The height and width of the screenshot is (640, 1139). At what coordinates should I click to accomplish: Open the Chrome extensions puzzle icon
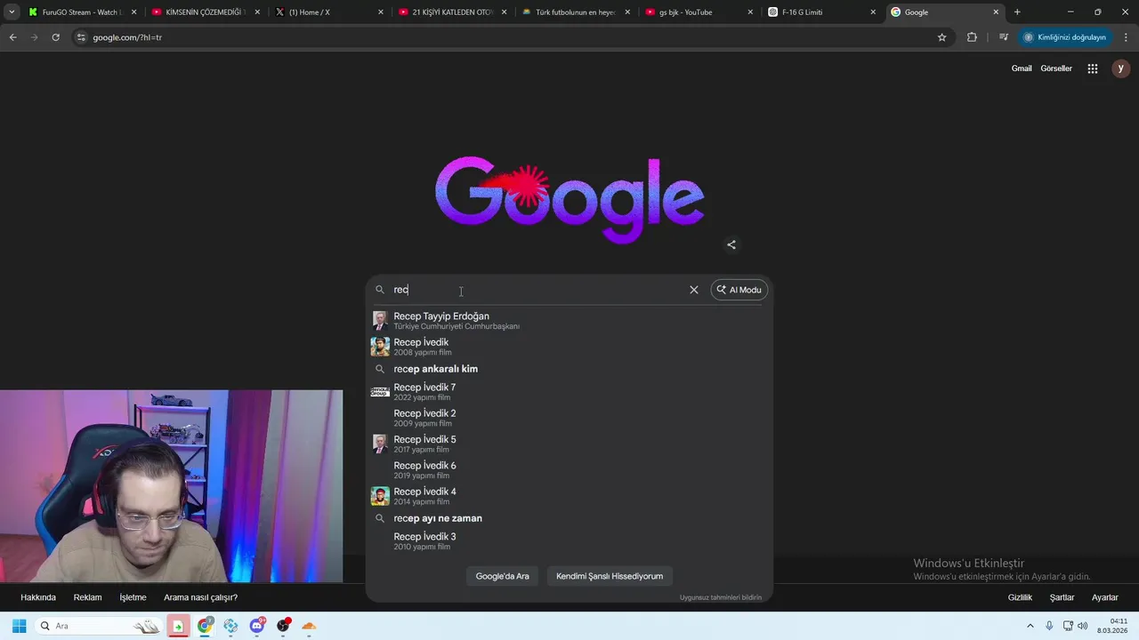click(972, 37)
